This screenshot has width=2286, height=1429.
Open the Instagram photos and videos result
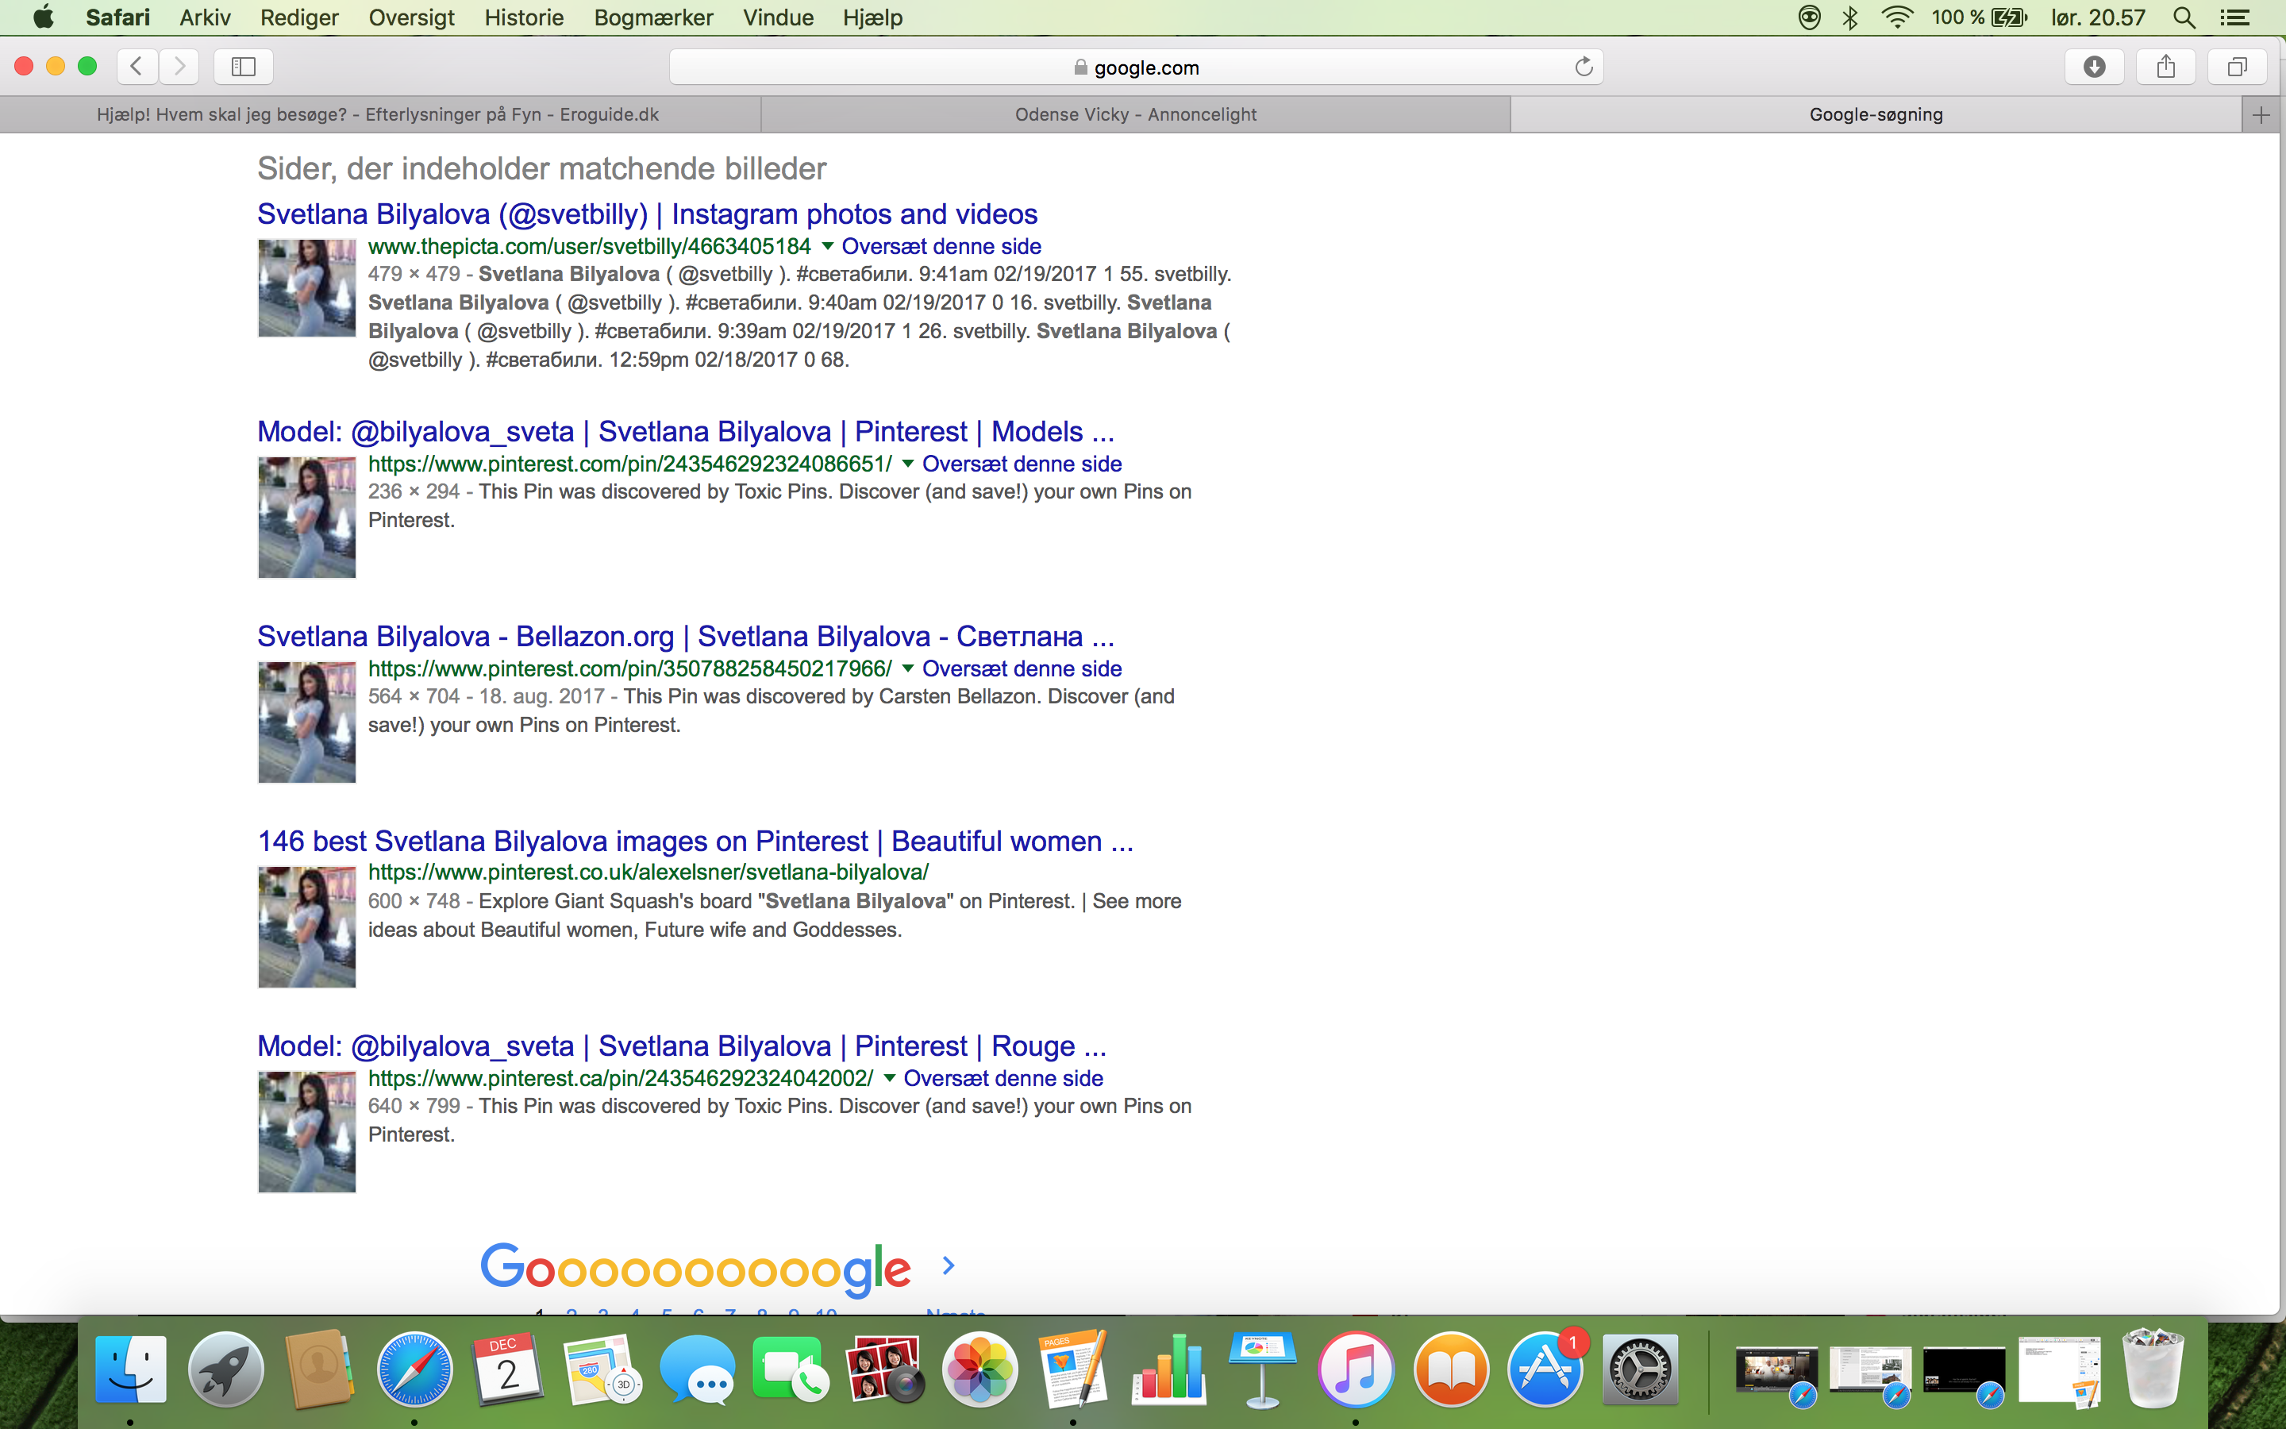(x=647, y=214)
